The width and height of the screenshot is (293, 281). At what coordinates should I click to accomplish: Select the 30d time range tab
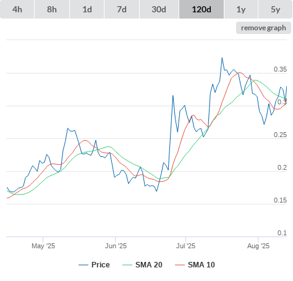pyautogui.click(x=159, y=9)
